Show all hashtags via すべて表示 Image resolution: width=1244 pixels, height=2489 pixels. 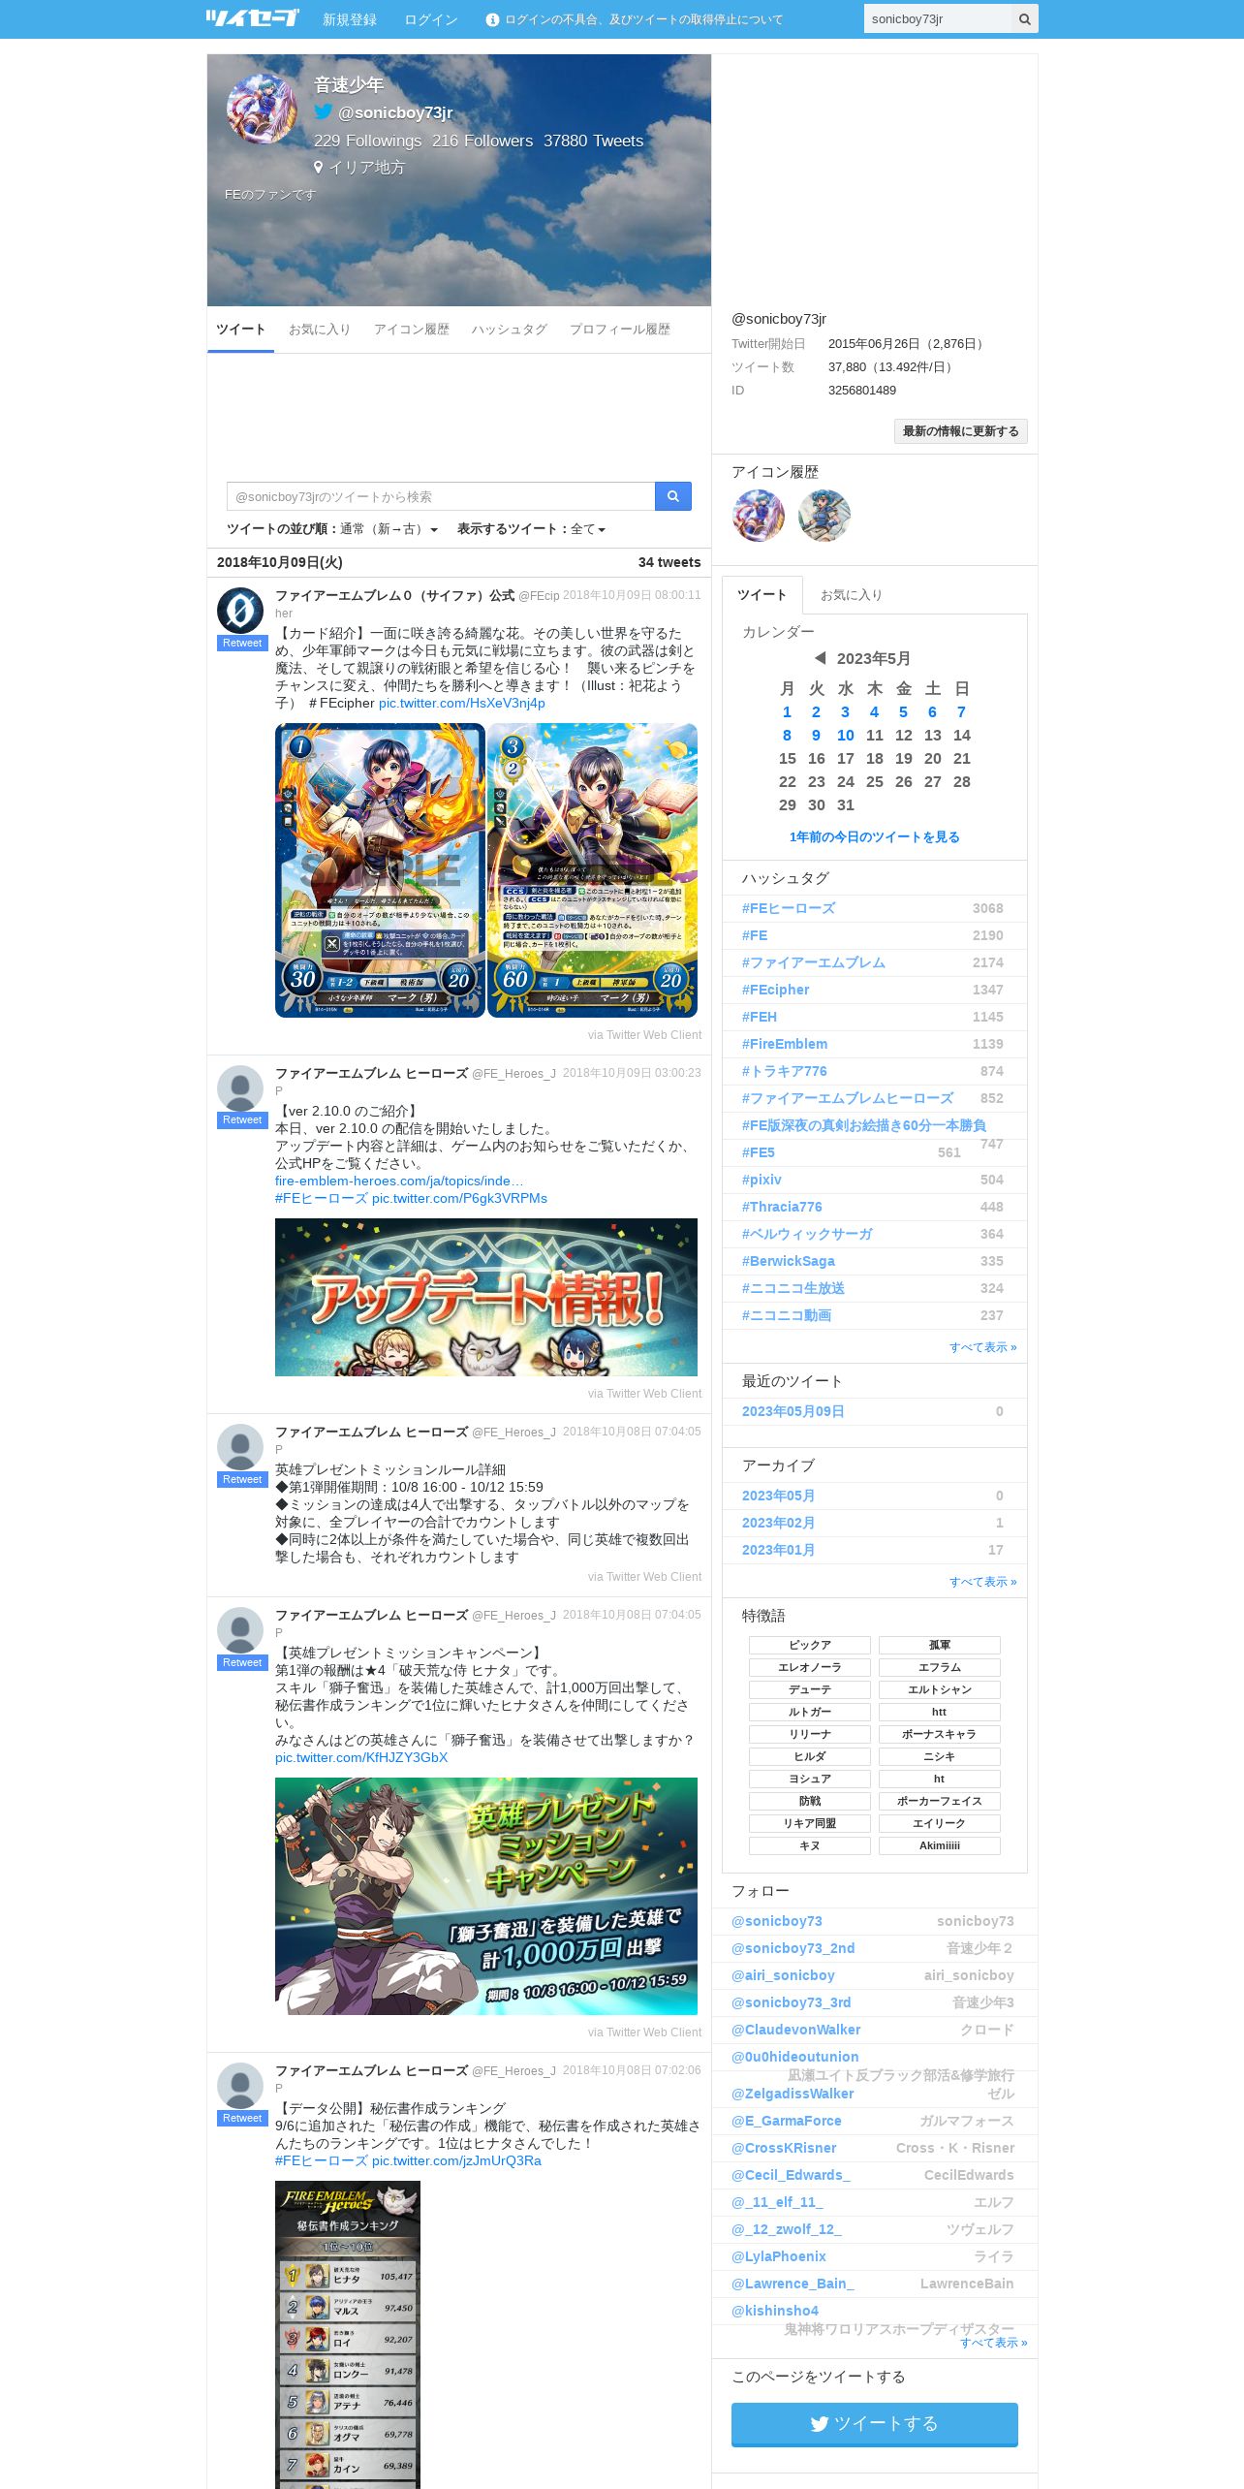coord(983,1347)
